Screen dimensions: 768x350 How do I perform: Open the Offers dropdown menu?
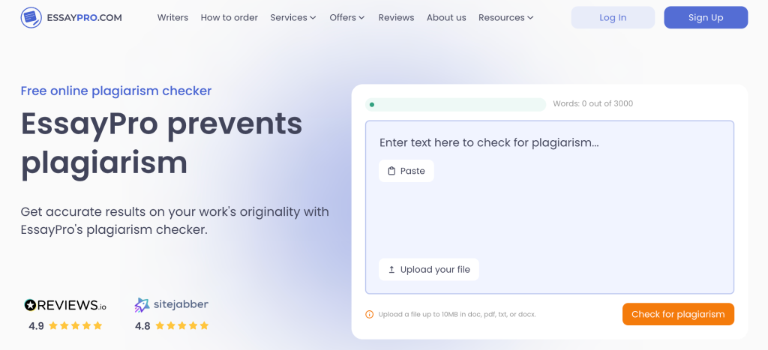(x=347, y=17)
